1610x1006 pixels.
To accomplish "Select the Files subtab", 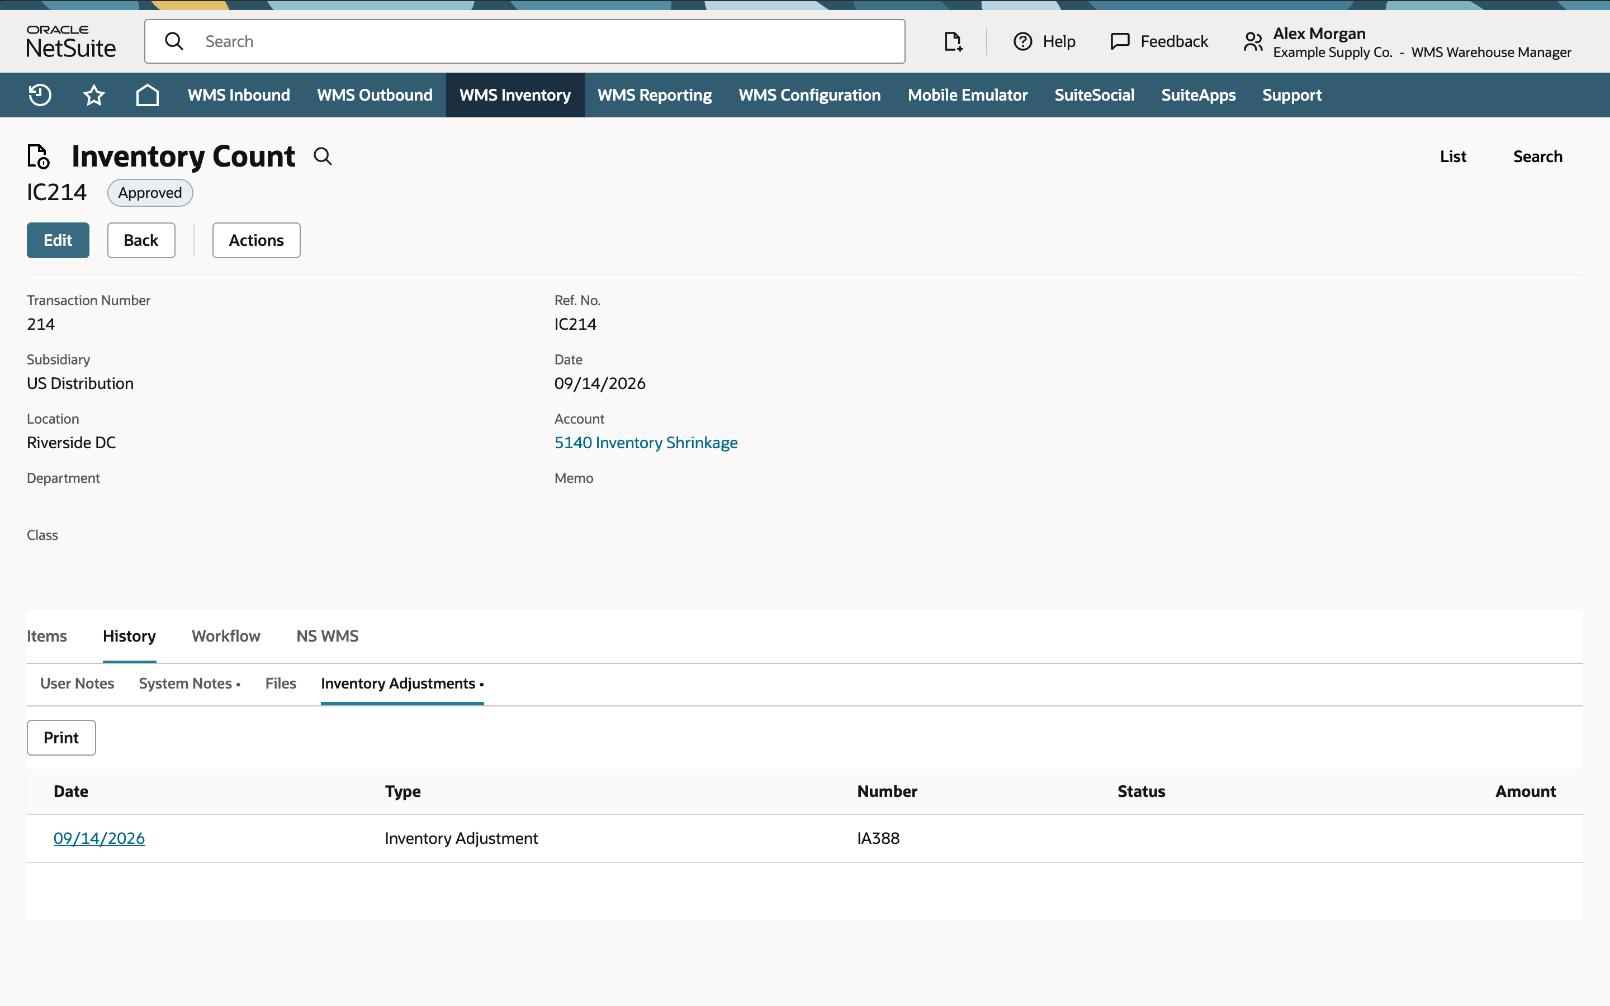I will pos(281,684).
